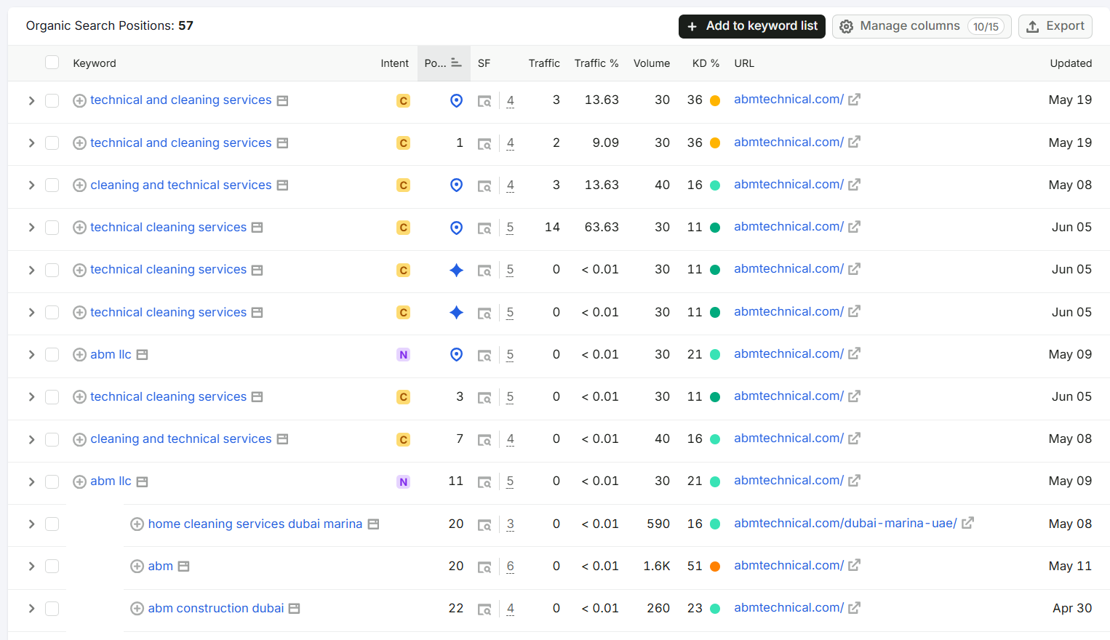Click the plus icon on Add to keyword list
The image size is (1110, 640).
coord(692,26)
